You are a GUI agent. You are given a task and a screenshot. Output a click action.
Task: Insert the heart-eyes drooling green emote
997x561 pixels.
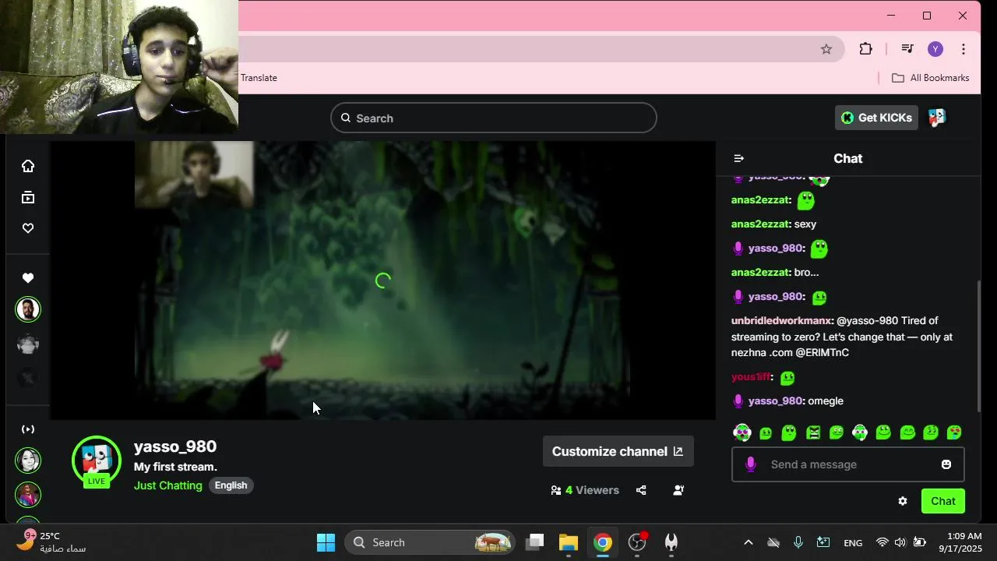click(x=954, y=432)
